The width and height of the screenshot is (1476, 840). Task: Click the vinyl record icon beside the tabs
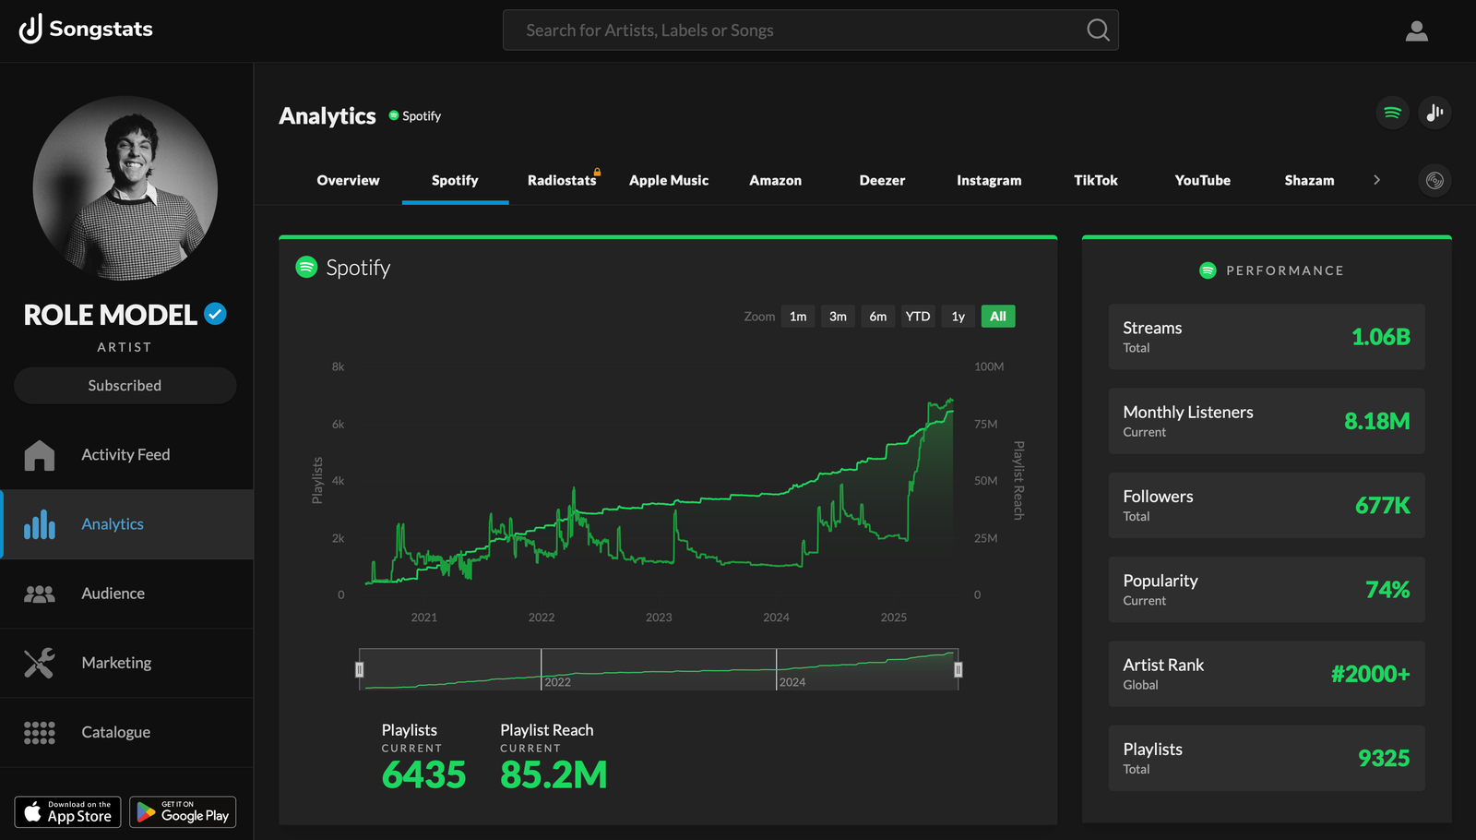(1434, 180)
